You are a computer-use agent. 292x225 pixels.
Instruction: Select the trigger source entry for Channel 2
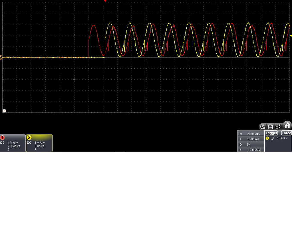[x=267, y=138]
